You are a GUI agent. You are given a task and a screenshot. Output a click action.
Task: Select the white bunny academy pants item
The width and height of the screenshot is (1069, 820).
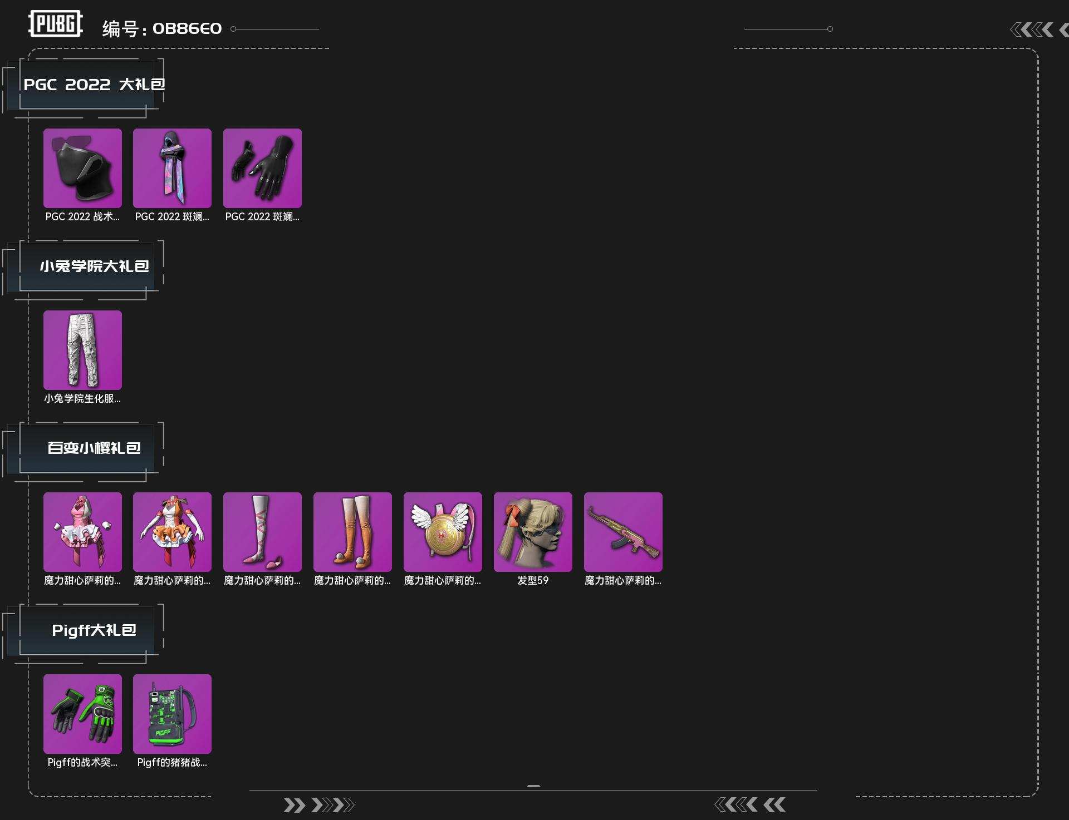point(82,350)
